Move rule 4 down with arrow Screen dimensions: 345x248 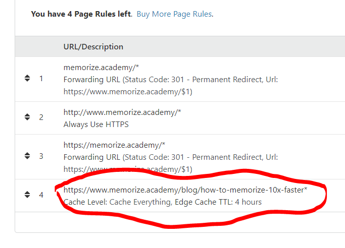[27, 197]
